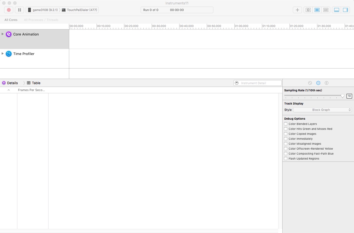Click the sort chevron in the table header
The width and height of the screenshot is (354, 233).
tap(9, 90)
